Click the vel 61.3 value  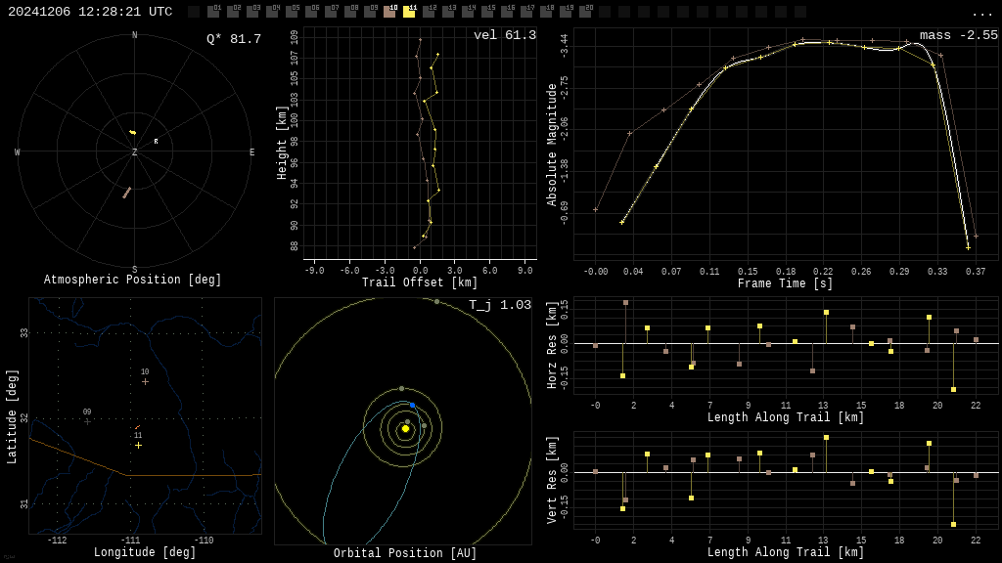(505, 35)
